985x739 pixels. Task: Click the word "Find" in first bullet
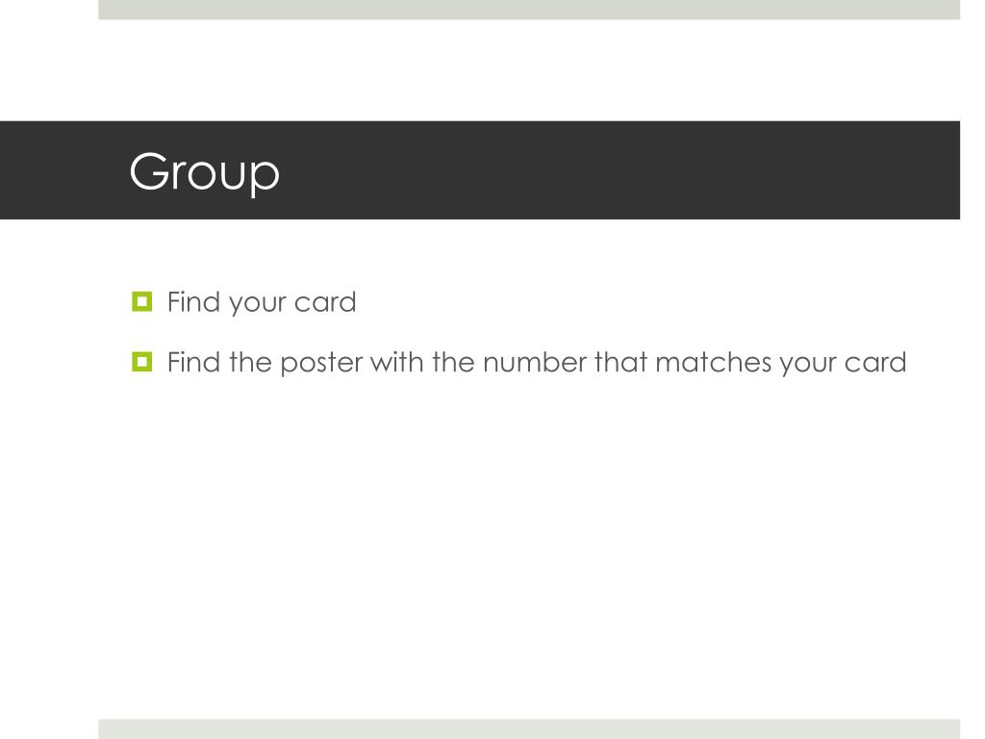[194, 301]
